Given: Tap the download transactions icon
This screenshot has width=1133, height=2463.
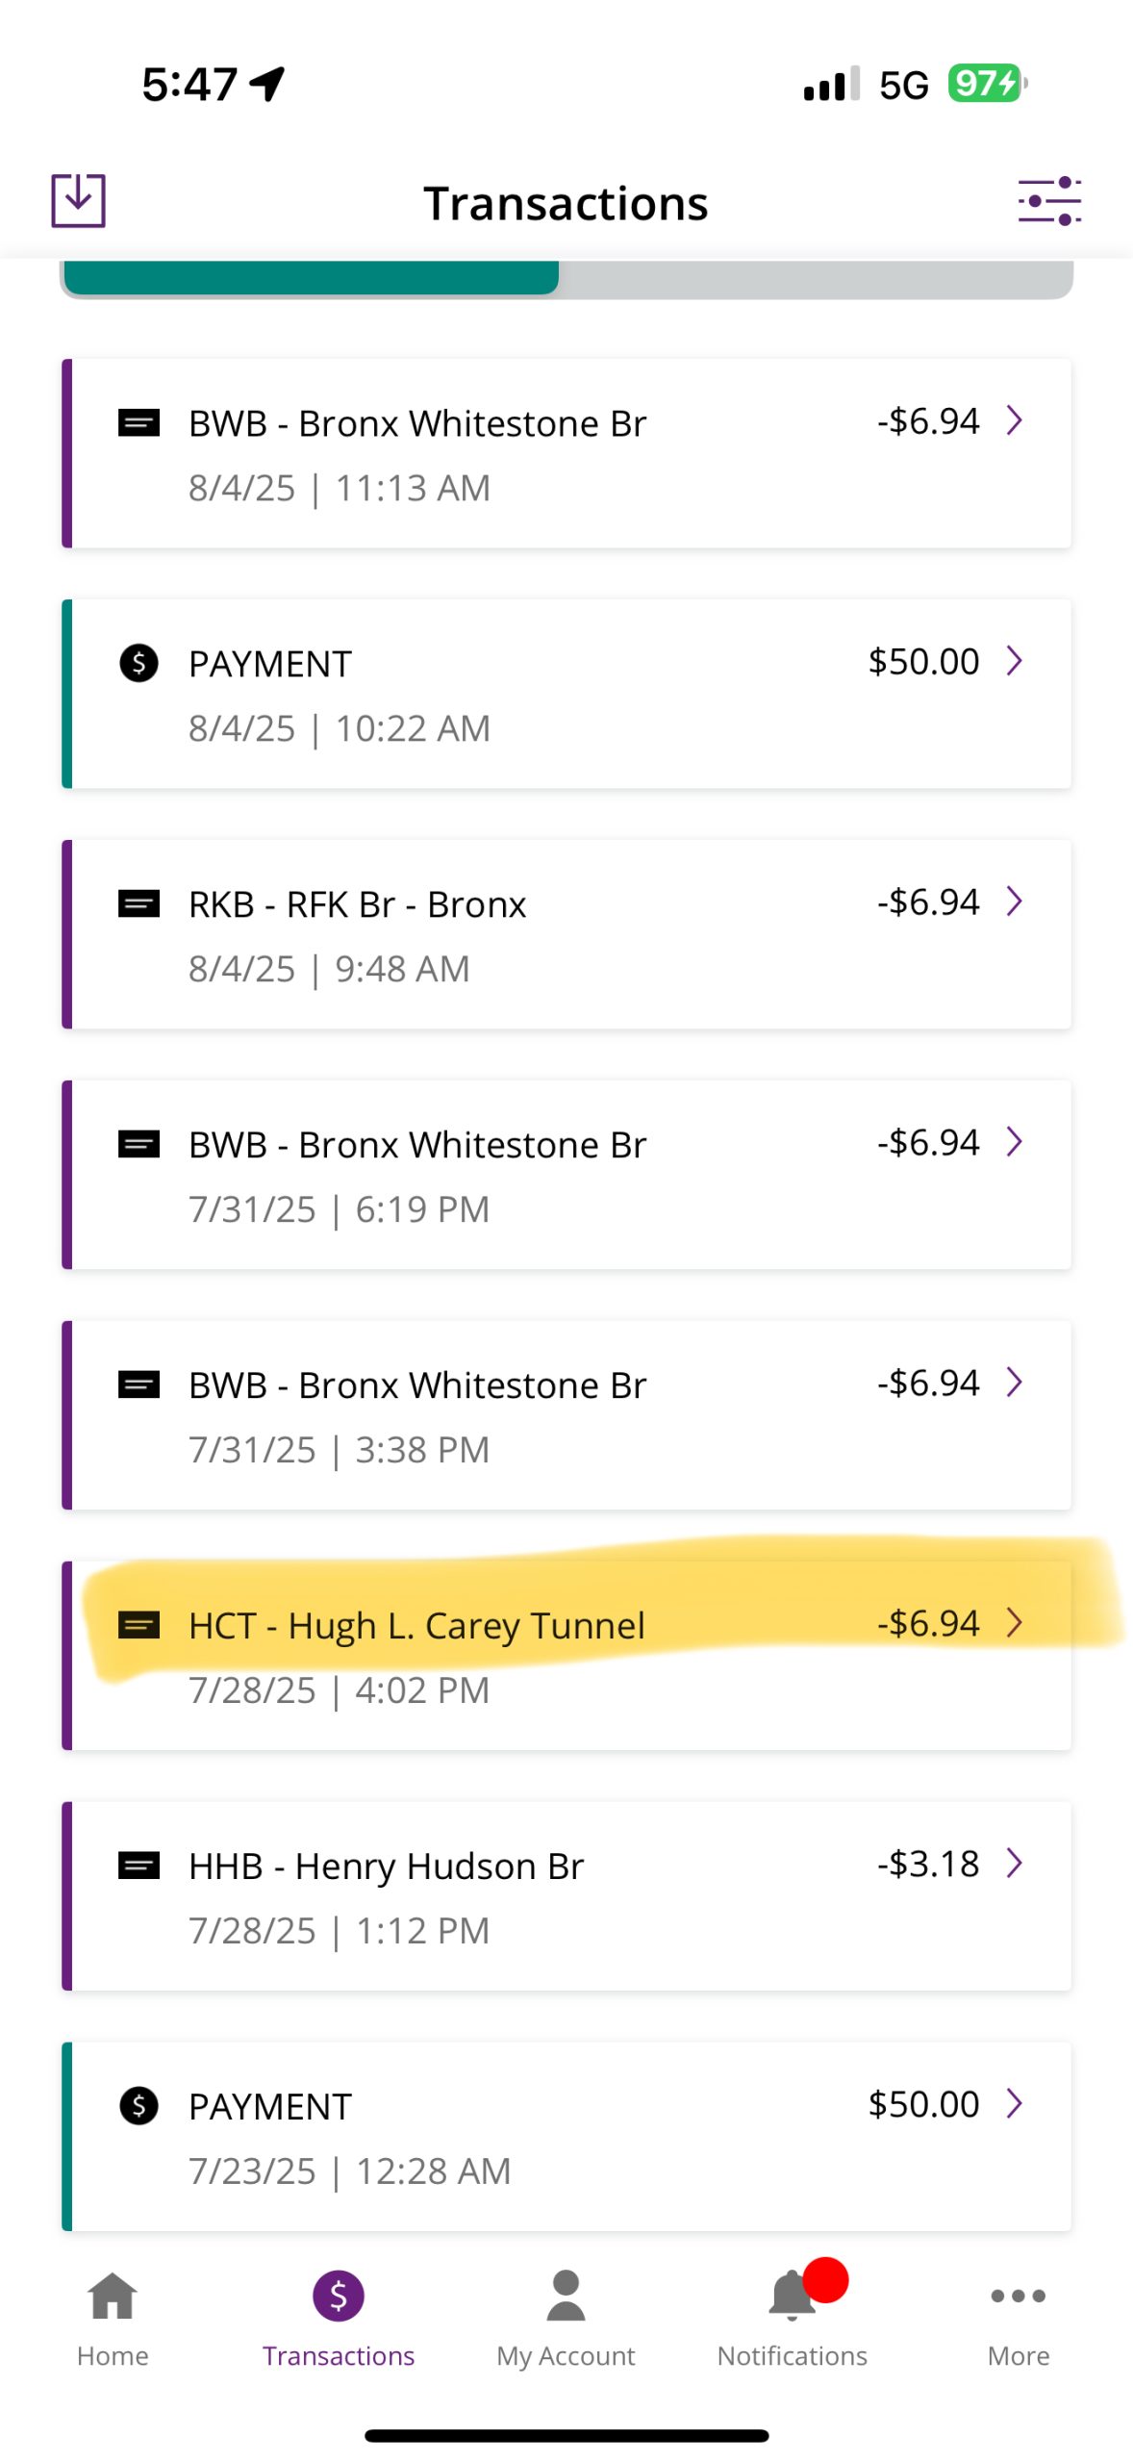Looking at the screenshot, I should (78, 201).
